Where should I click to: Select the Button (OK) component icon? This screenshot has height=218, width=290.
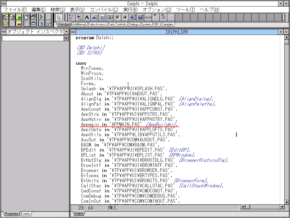click(x=110, y=17)
